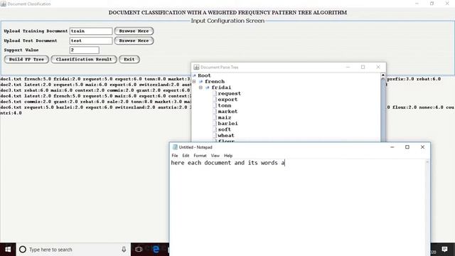The height and width of the screenshot is (256, 455).
Task: Focus the Upload Test Document field
Action: (x=91, y=41)
